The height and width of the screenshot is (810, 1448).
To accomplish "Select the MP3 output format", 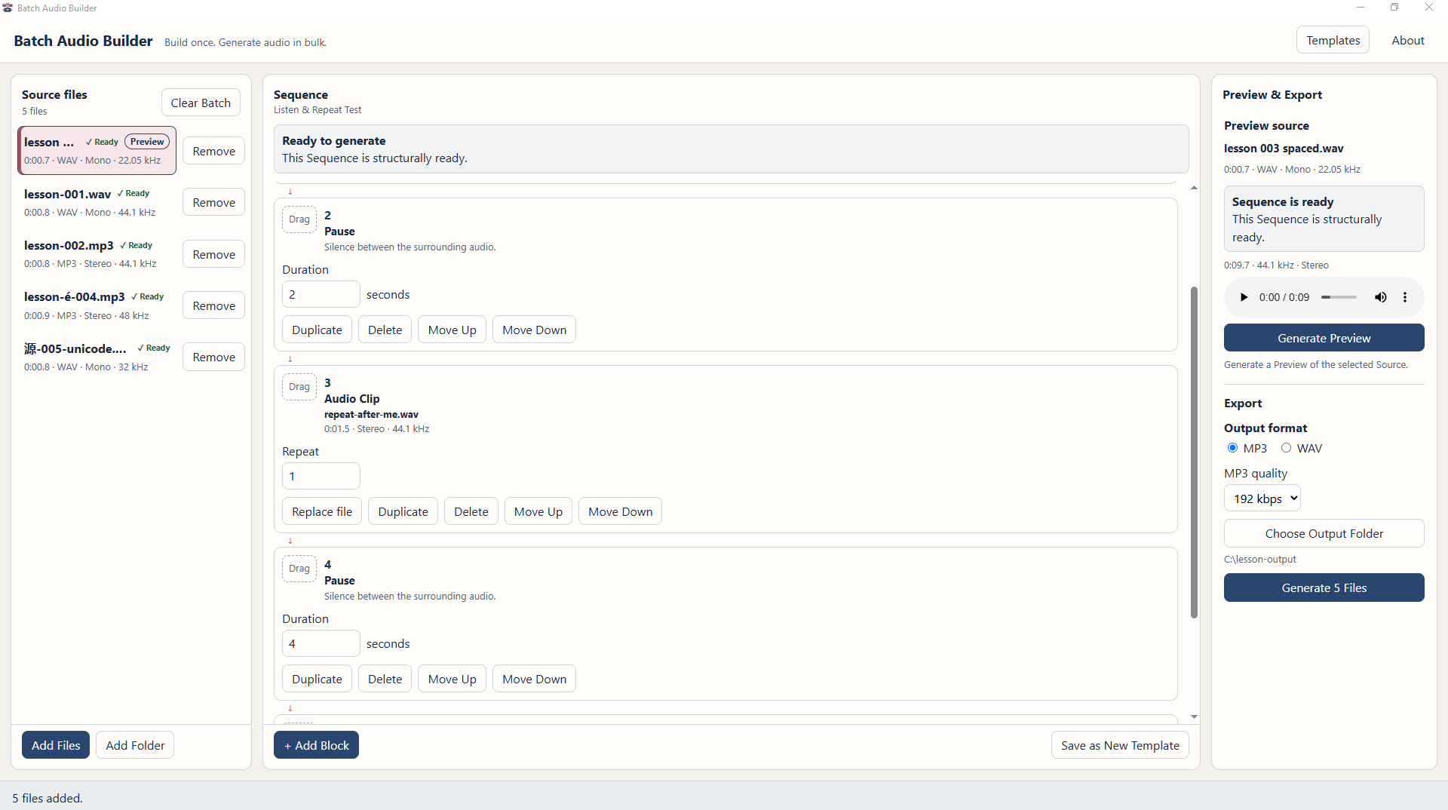I will click(x=1233, y=448).
